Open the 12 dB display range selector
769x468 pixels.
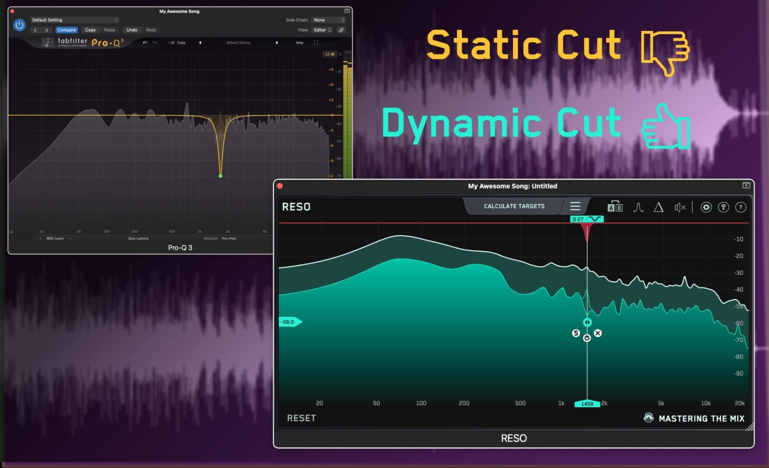[x=330, y=54]
